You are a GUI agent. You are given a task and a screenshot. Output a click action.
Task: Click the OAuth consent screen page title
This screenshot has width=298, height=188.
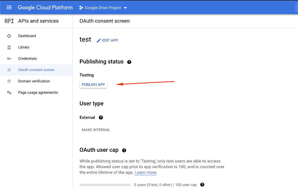pos(105,21)
